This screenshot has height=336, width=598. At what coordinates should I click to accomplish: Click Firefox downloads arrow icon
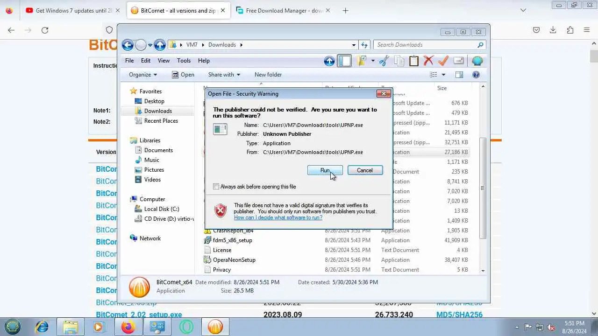click(x=553, y=30)
